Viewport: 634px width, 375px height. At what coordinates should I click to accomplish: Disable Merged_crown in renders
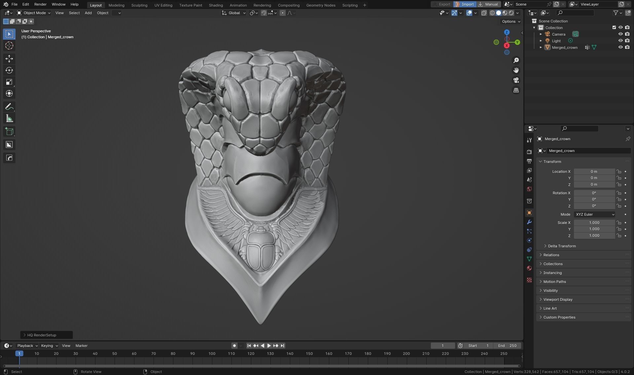point(627,47)
